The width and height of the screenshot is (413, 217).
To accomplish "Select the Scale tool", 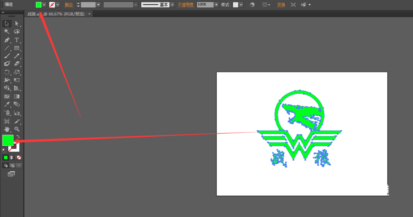I will tap(17, 72).
